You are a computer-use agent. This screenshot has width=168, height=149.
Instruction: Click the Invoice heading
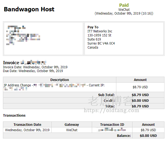click(x=11, y=63)
